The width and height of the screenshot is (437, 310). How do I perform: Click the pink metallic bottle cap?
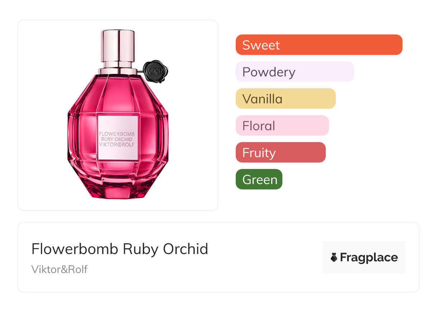tap(118, 46)
